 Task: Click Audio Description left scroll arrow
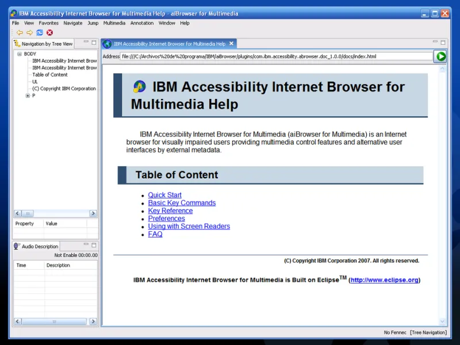18,321
